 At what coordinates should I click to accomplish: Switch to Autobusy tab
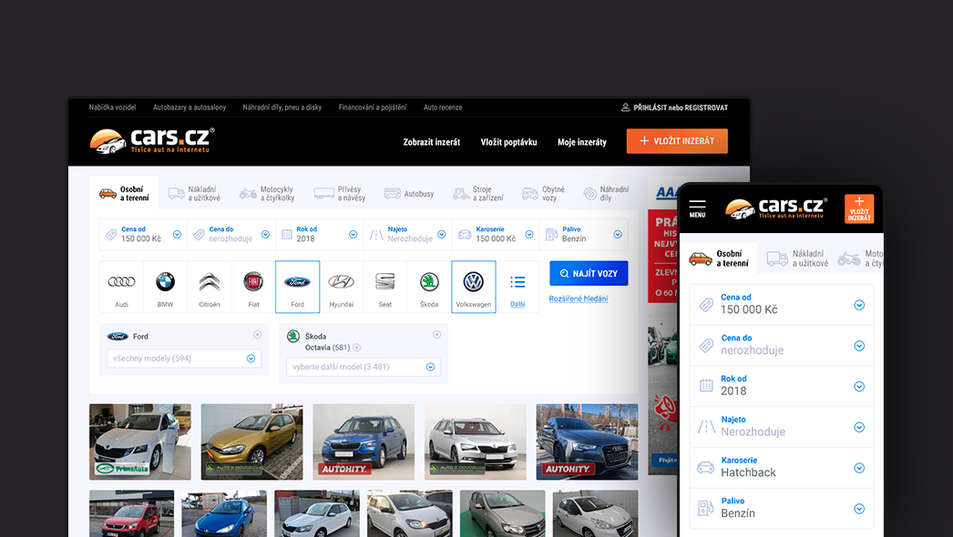click(409, 194)
